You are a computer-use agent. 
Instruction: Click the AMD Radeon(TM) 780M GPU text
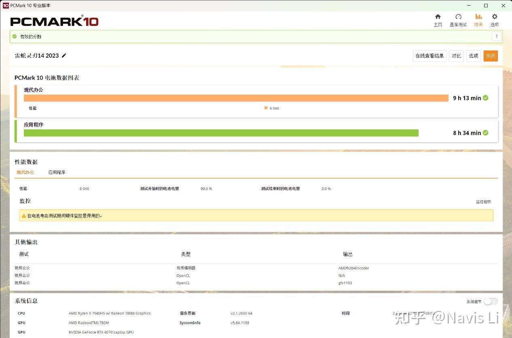[x=89, y=323]
